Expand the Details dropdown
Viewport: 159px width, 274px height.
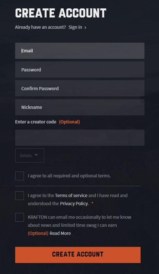tap(30, 155)
